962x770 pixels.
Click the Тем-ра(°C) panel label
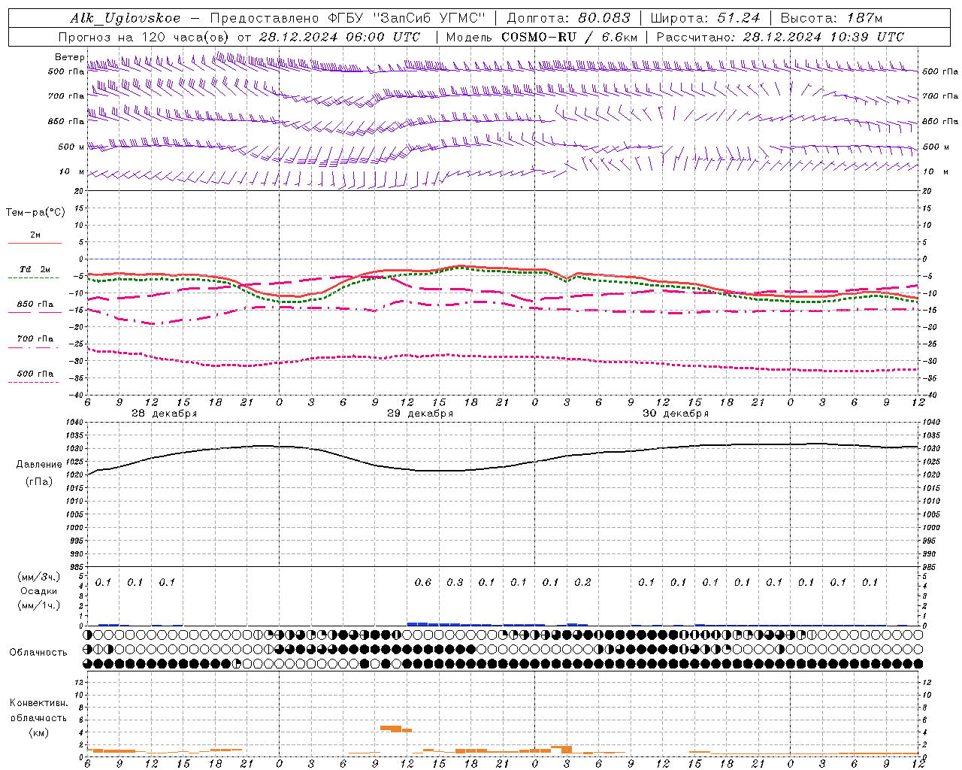pyautogui.click(x=35, y=213)
